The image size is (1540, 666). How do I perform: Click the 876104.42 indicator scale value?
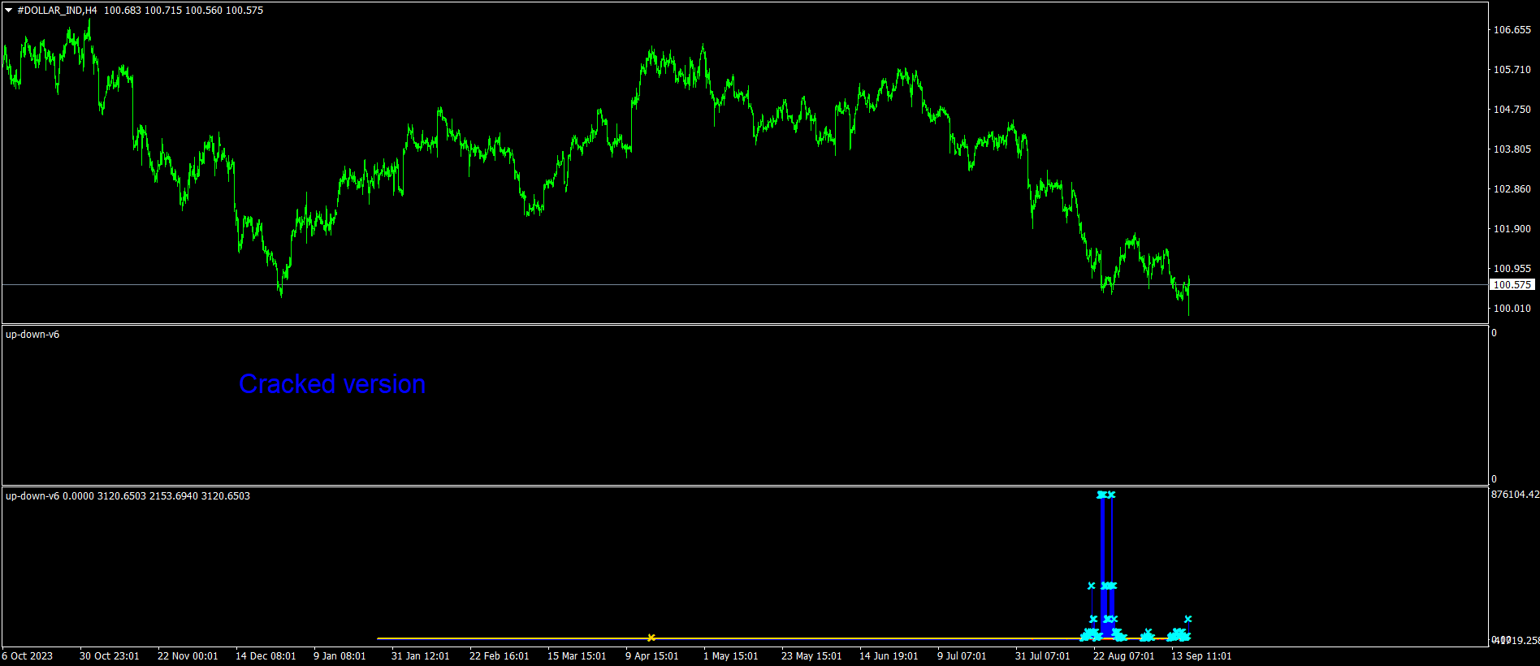1515,495
